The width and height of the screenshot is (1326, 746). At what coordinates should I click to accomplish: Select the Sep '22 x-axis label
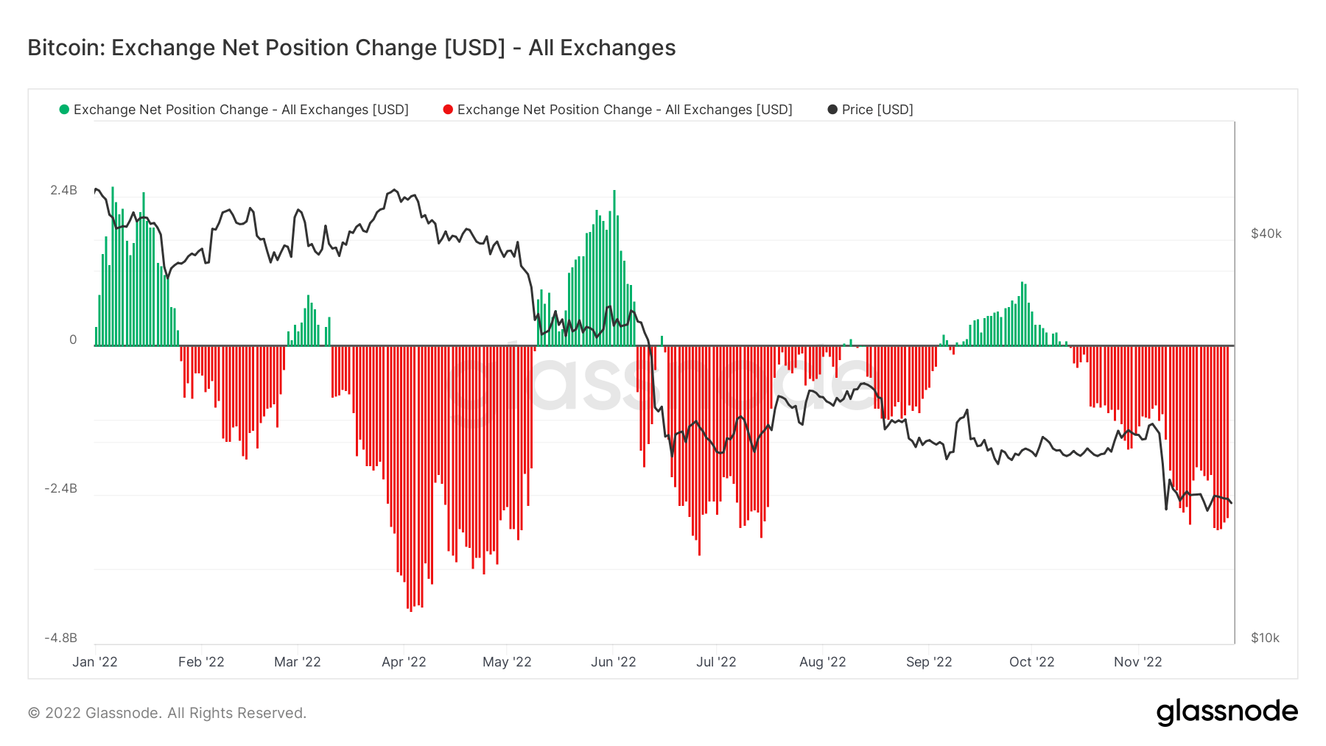(x=929, y=661)
